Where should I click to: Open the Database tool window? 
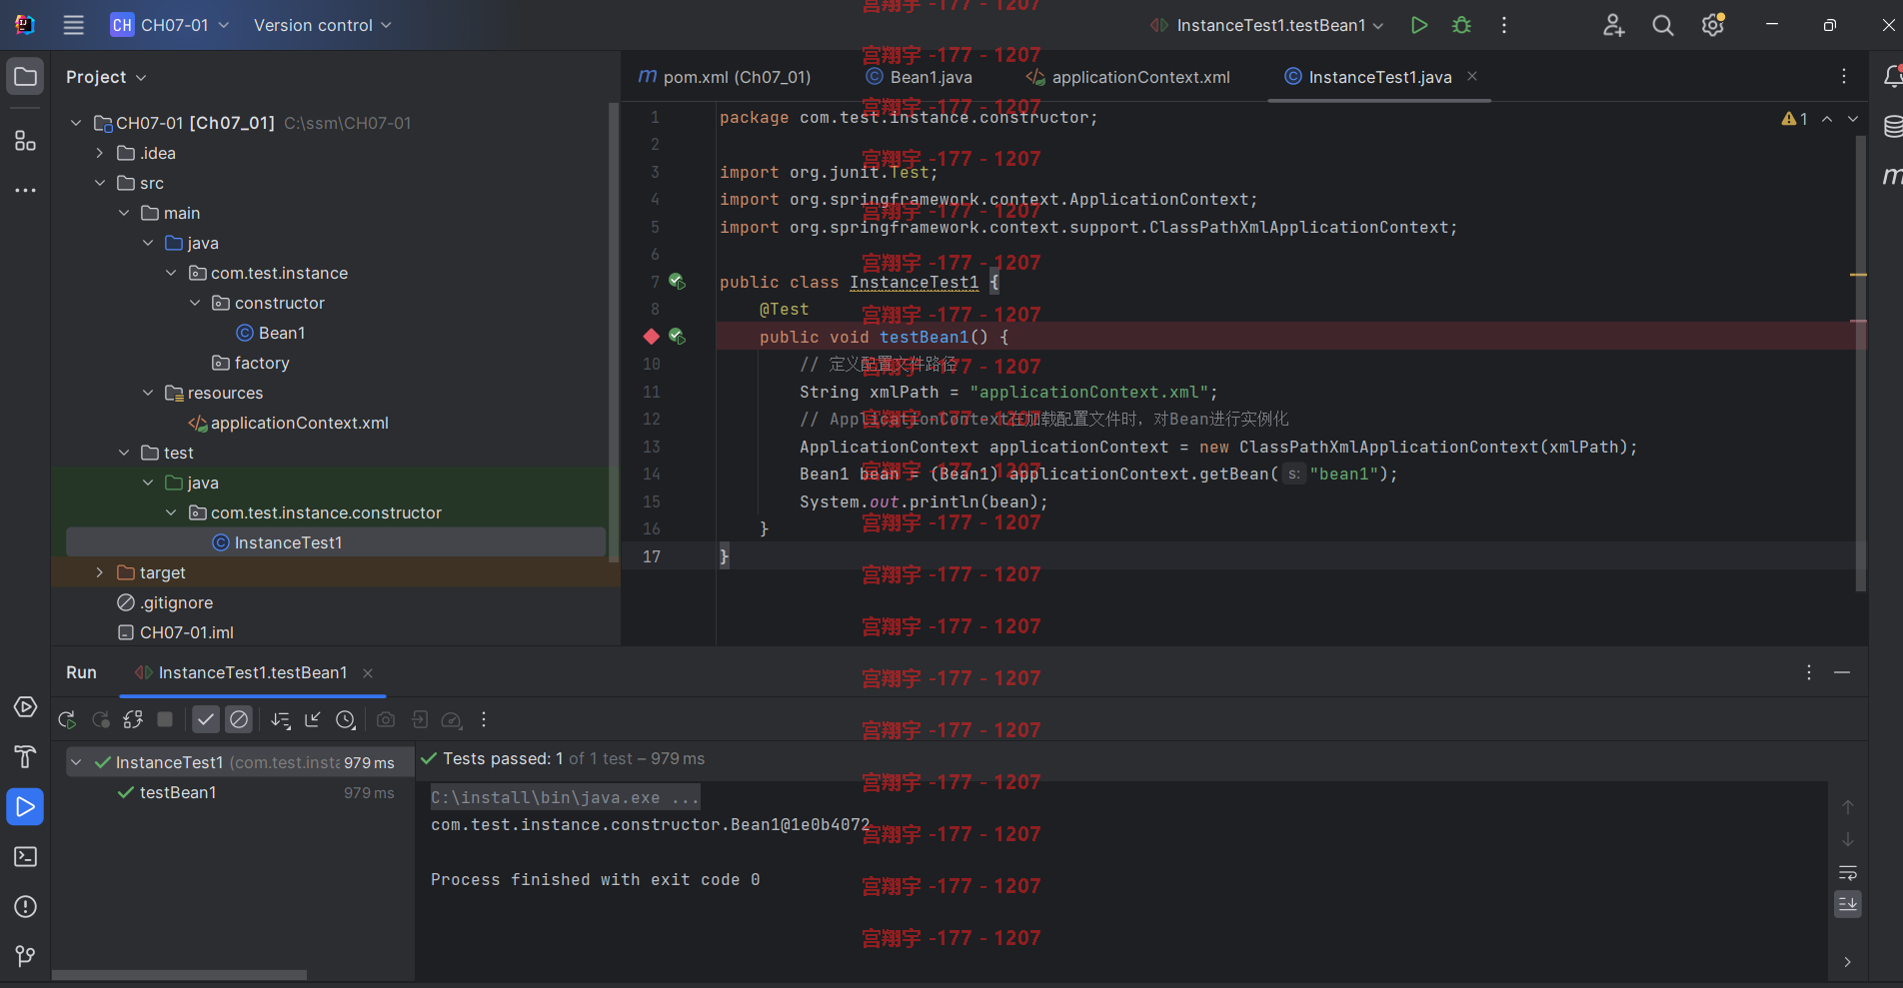(x=1892, y=127)
